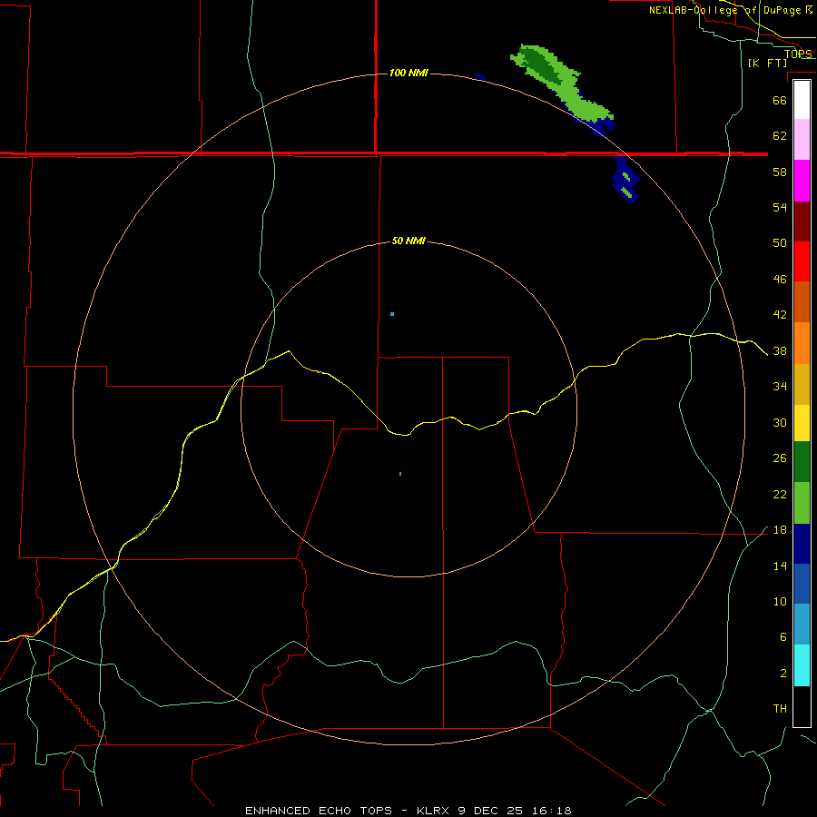Click the legend value '6'
The width and height of the screenshot is (817, 817).
pyautogui.click(x=783, y=637)
